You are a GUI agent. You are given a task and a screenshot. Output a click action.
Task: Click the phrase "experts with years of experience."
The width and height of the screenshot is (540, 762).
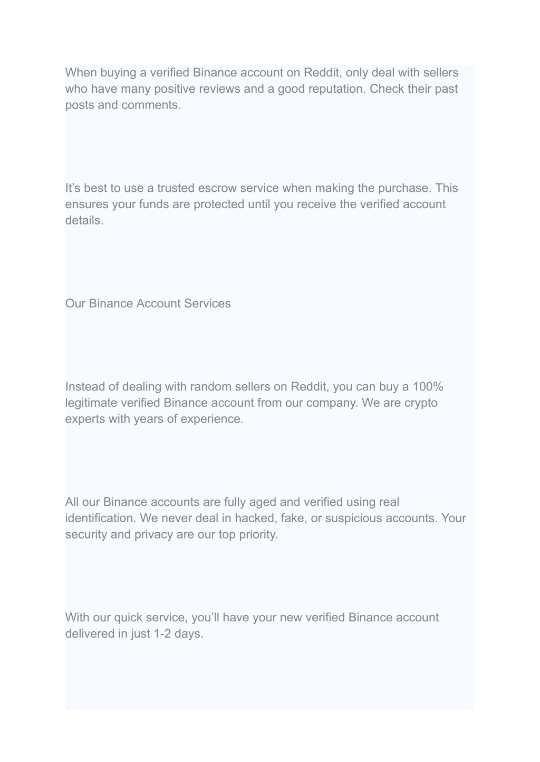(x=155, y=419)
